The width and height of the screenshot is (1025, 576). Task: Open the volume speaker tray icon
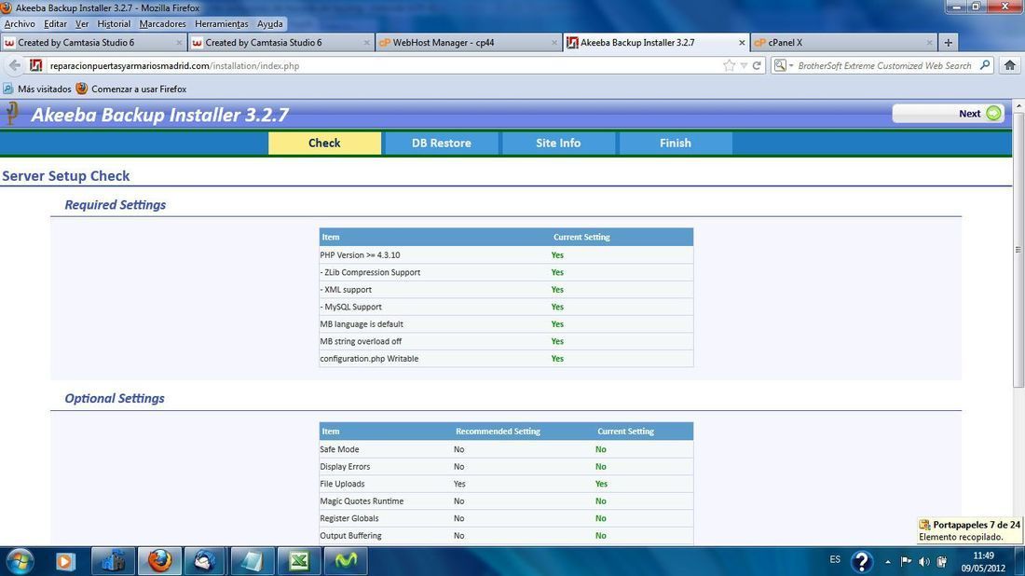tap(923, 562)
